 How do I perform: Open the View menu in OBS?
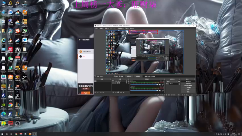coord(107,28)
